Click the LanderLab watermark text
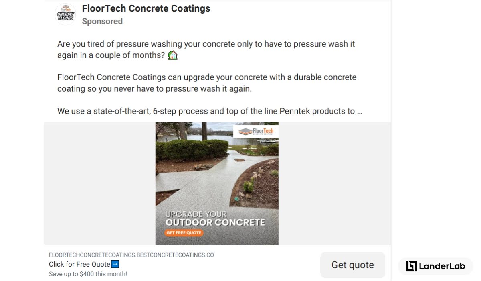 (442, 266)
